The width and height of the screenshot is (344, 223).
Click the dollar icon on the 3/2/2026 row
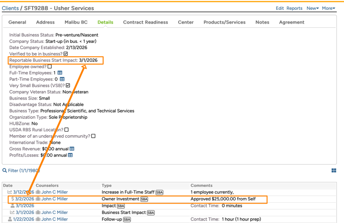tap(12, 199)
